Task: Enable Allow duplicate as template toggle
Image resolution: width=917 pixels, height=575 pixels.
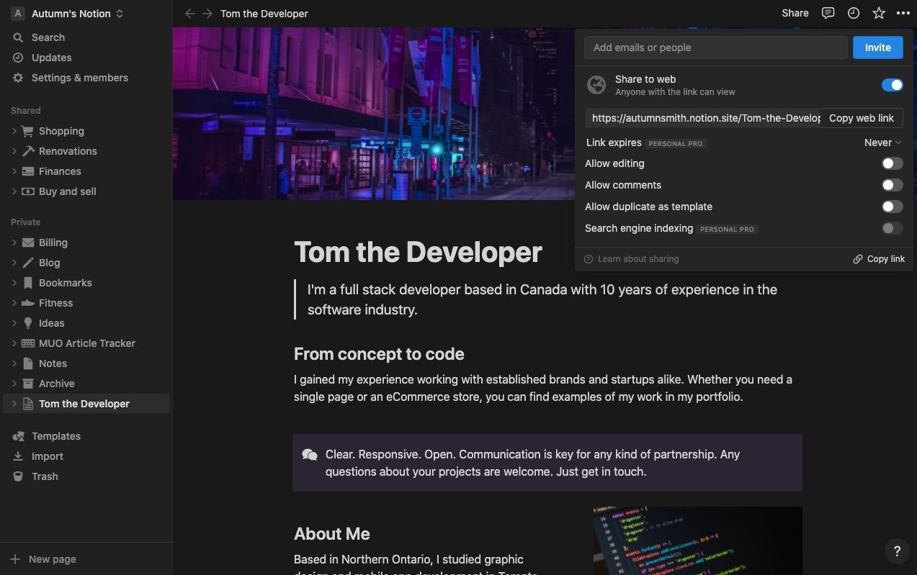Action: click(892, 207)
